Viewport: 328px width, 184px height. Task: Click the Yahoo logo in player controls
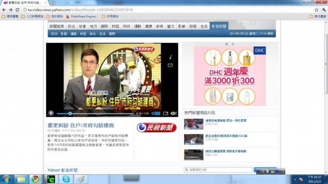pos(174,113)
